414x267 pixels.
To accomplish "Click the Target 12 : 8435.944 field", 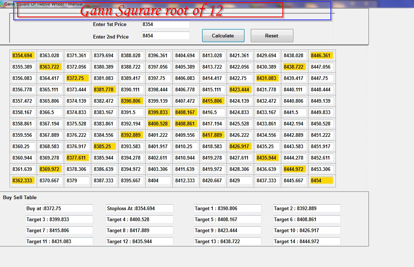I will [x=139, y=241].
